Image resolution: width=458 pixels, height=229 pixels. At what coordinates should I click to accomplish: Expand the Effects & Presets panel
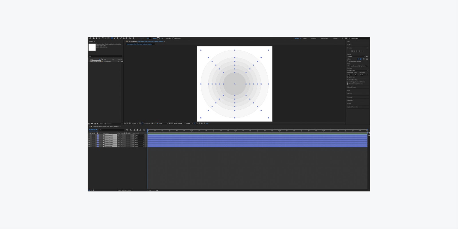(352, 87)
